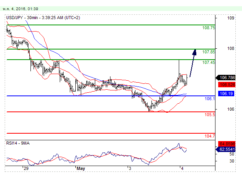
Task: Click the black current price tag 106.786
Action: [x=226, y=78]
